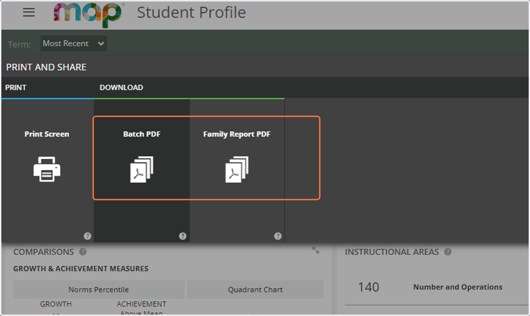Viewport: 530px width, 316px height.
Task: Click the Student Profile page title
Action: coord(191,12)
